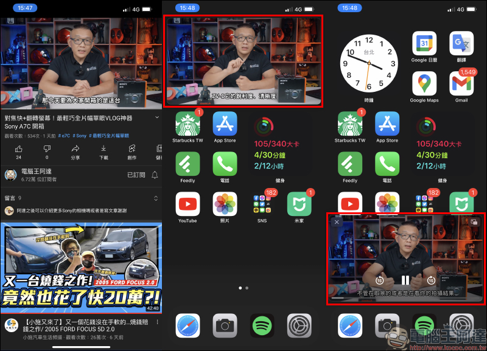This screenshot has width=487, height=351.
Task: Open the 健身 fitness widget on middle screen
Action: [281, 144]
